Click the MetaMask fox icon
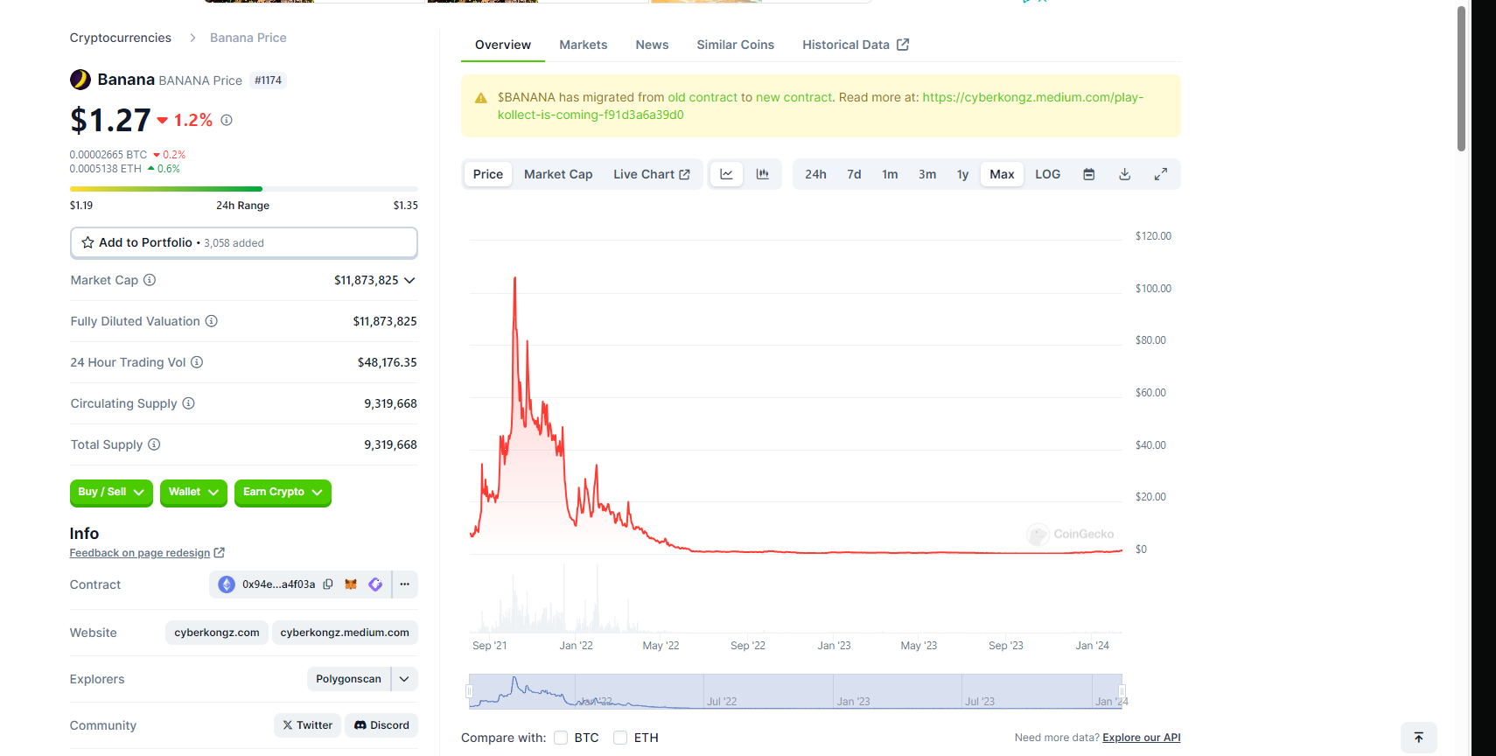Viewport: 1496px width, 756px height. 351,584
